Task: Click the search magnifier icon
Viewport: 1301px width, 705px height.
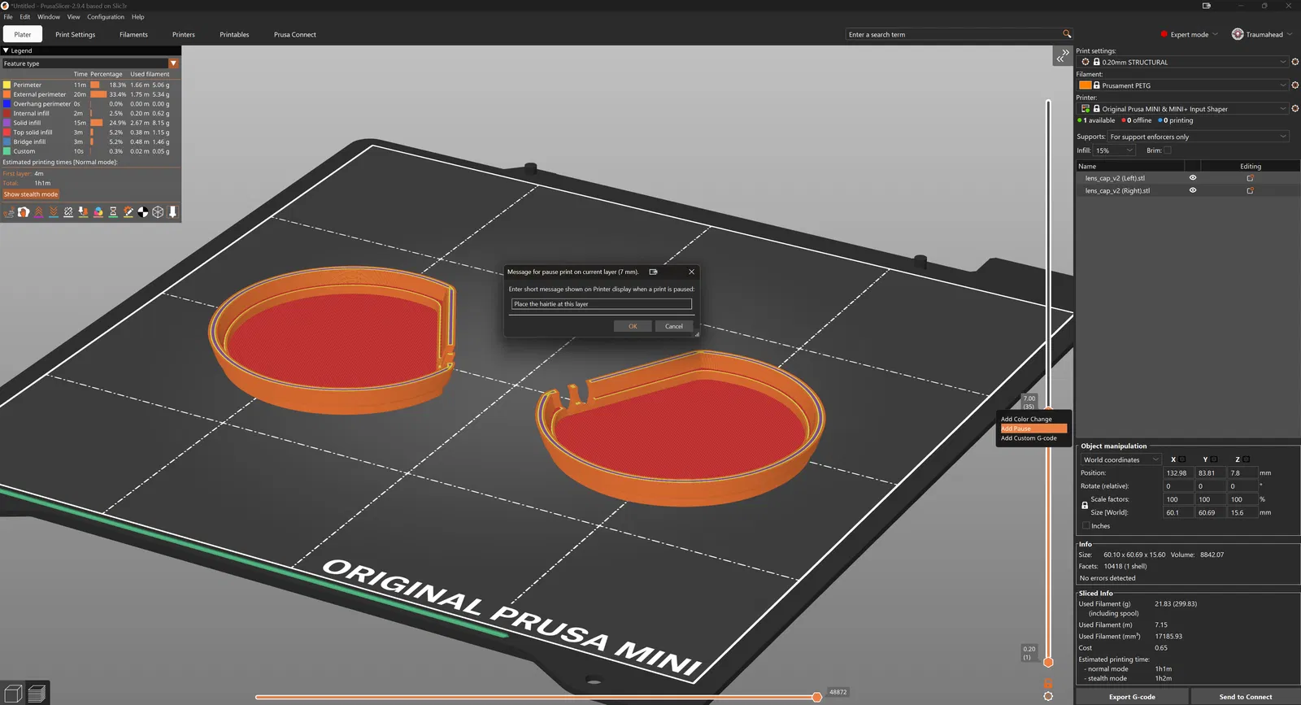Action: point(1067,34)
